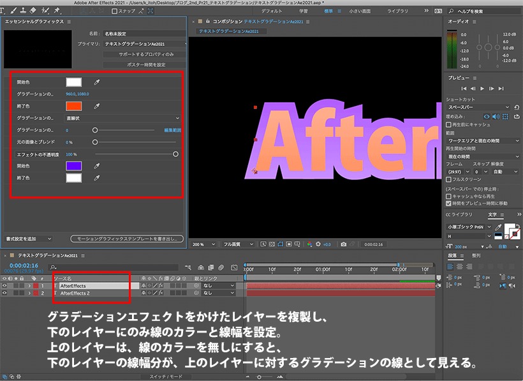Click the エフェクトの不透明度 slider handle
Screen dimensions: 523x381
pyautogui.click(x=175, y=154)
